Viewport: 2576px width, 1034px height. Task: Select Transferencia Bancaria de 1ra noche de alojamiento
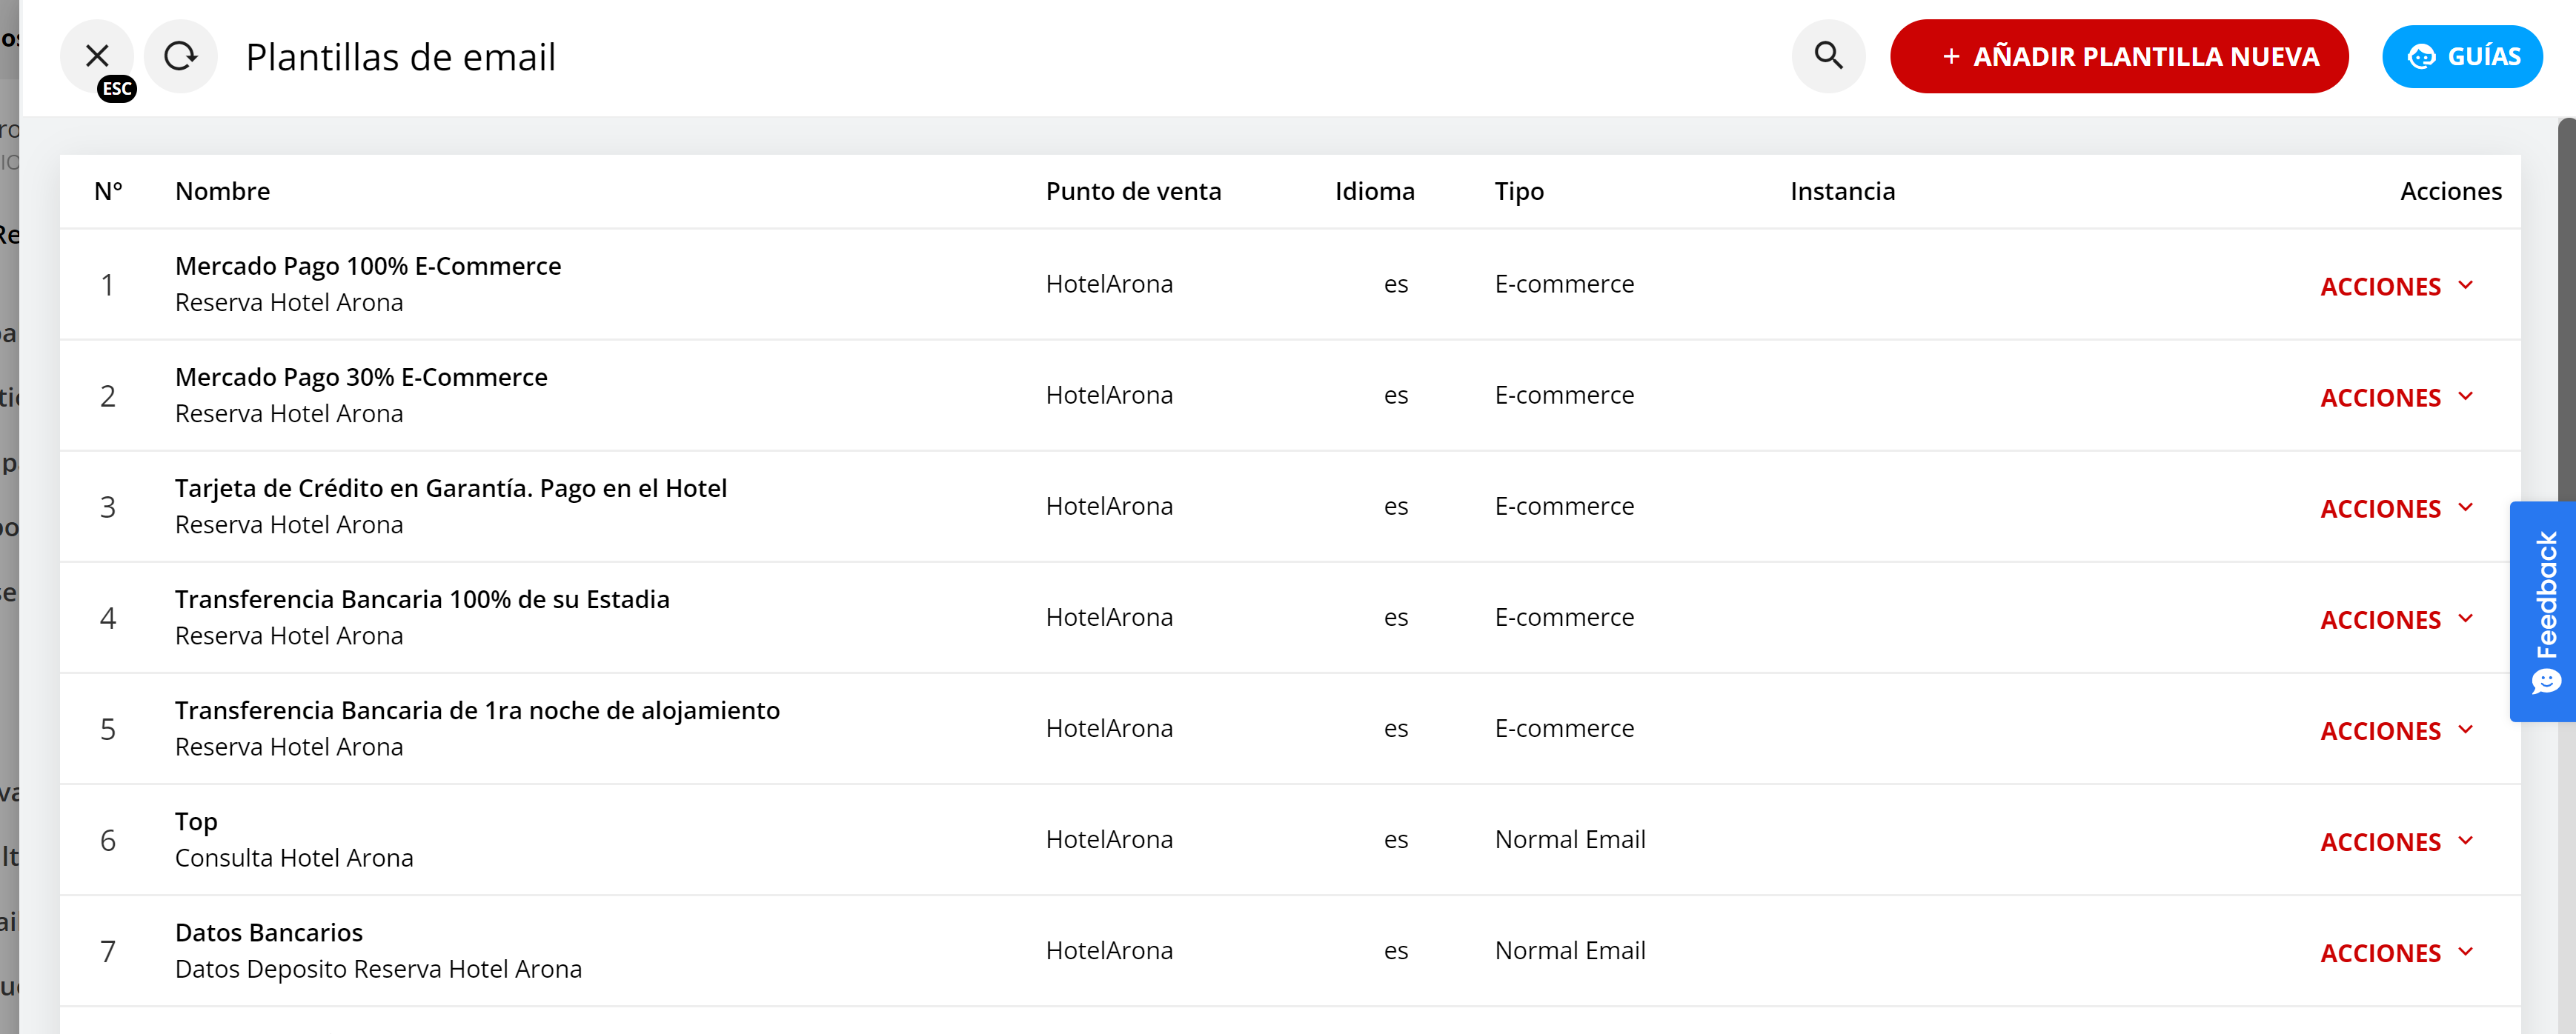pyautogui.click(x=477, y=710)
